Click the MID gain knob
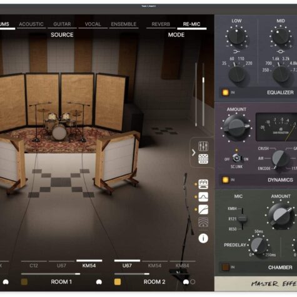The height and width of the screenshot is (297, 297). (x=280, y=36)
